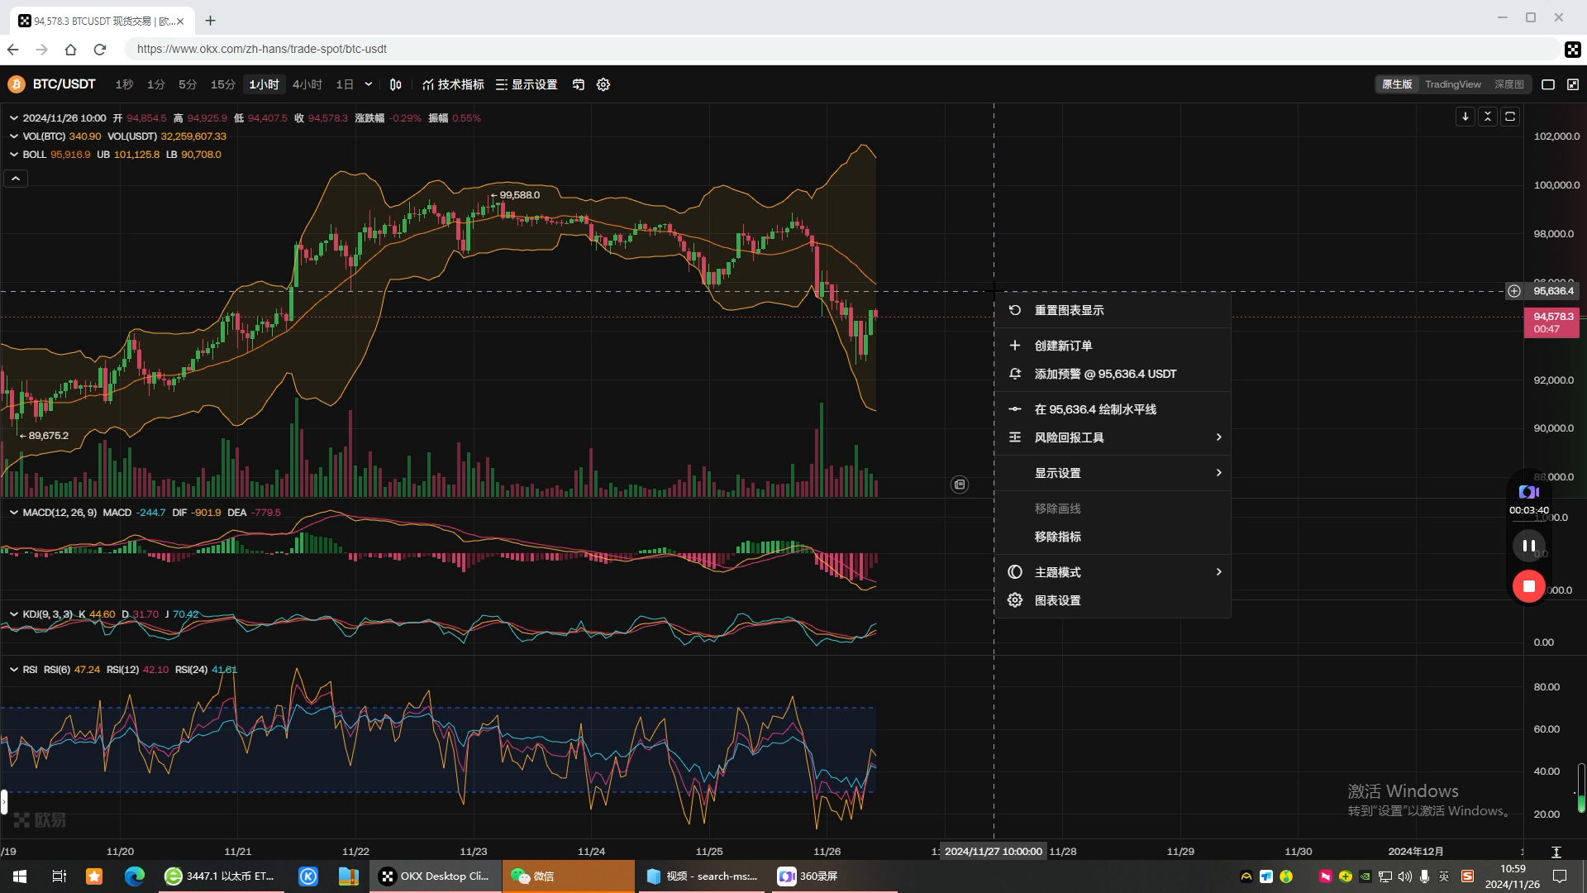Open 显示设置 display settings in toolbar
Viewport: 1587px width, 893px height.
coord(527,84)
